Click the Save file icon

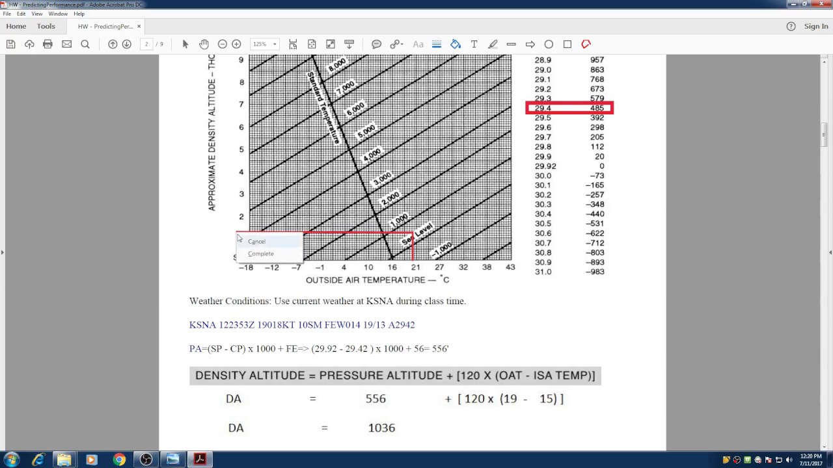(10, 44)
